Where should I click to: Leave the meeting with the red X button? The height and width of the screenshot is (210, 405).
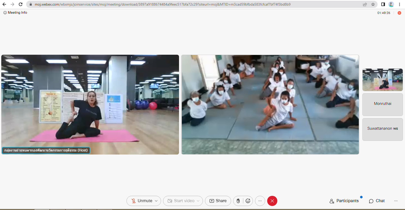pos(272,201)
